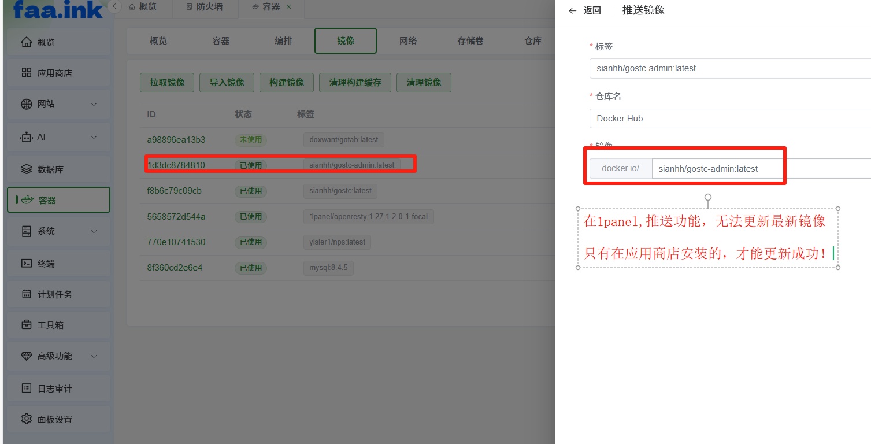Image resolution: width=871 pixels, height=444 pixels.
Task: Click the 镜像 name input field
Action: coord(761,169)
